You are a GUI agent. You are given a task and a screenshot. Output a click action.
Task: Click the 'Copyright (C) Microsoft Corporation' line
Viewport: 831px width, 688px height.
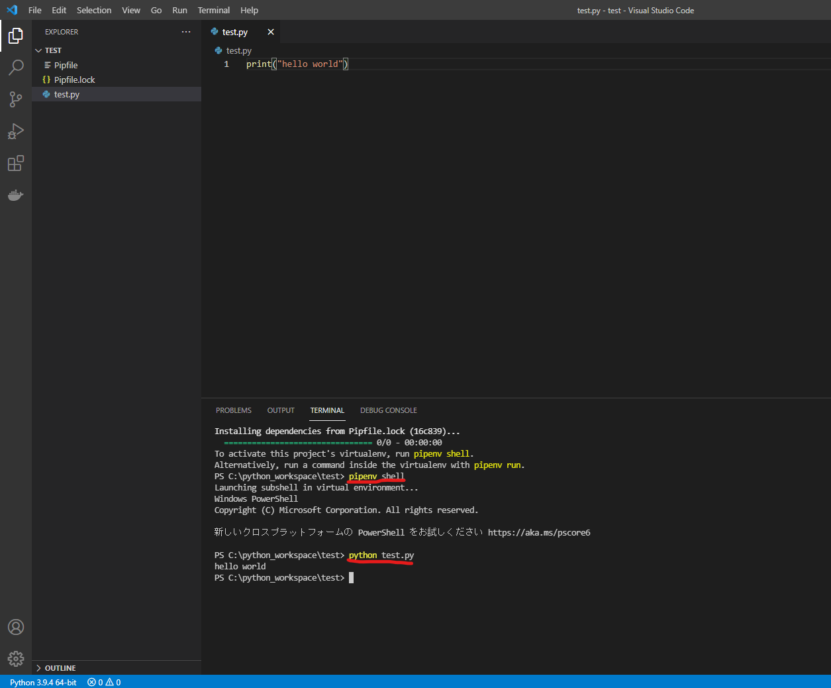pyautogui.click(x=346, y=510)
